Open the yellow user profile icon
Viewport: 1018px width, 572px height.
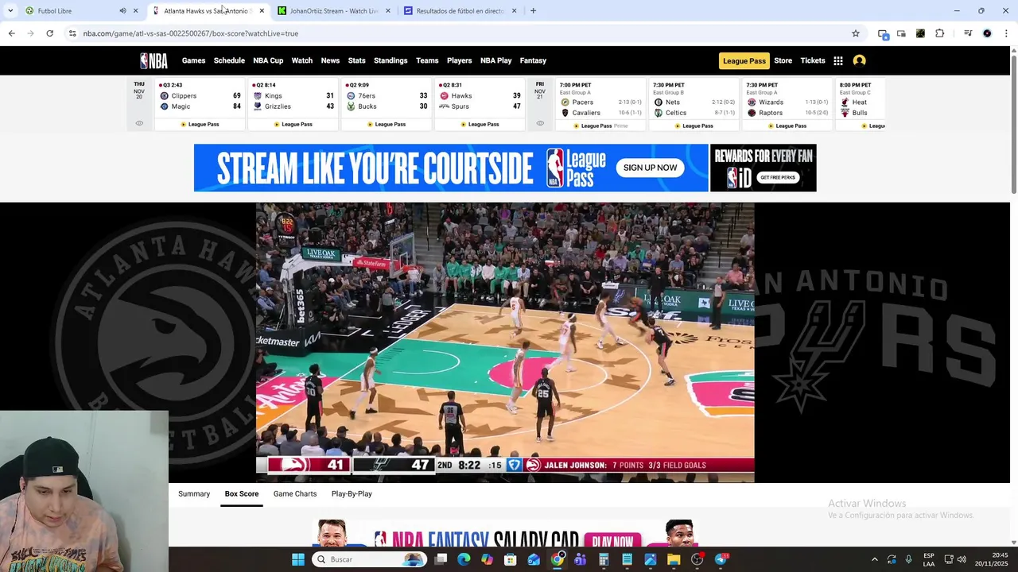tap(859, 60)
